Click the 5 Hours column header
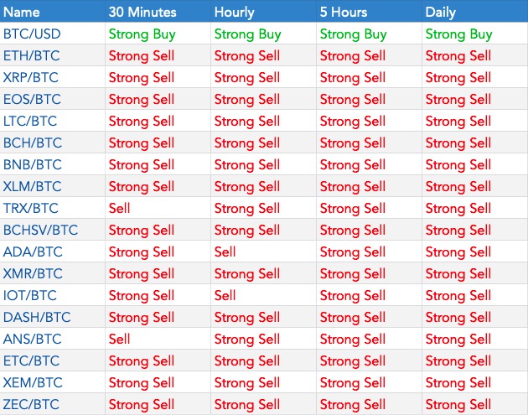 345,13
